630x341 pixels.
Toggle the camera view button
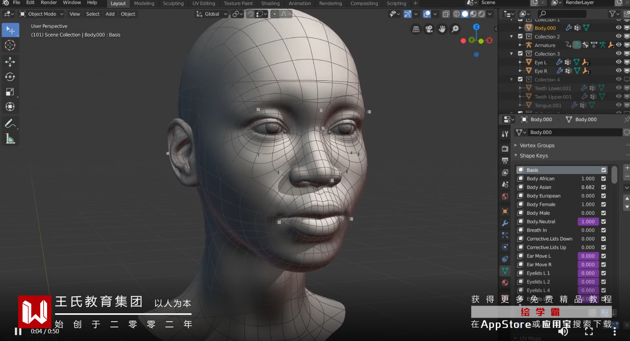point(429,29)
